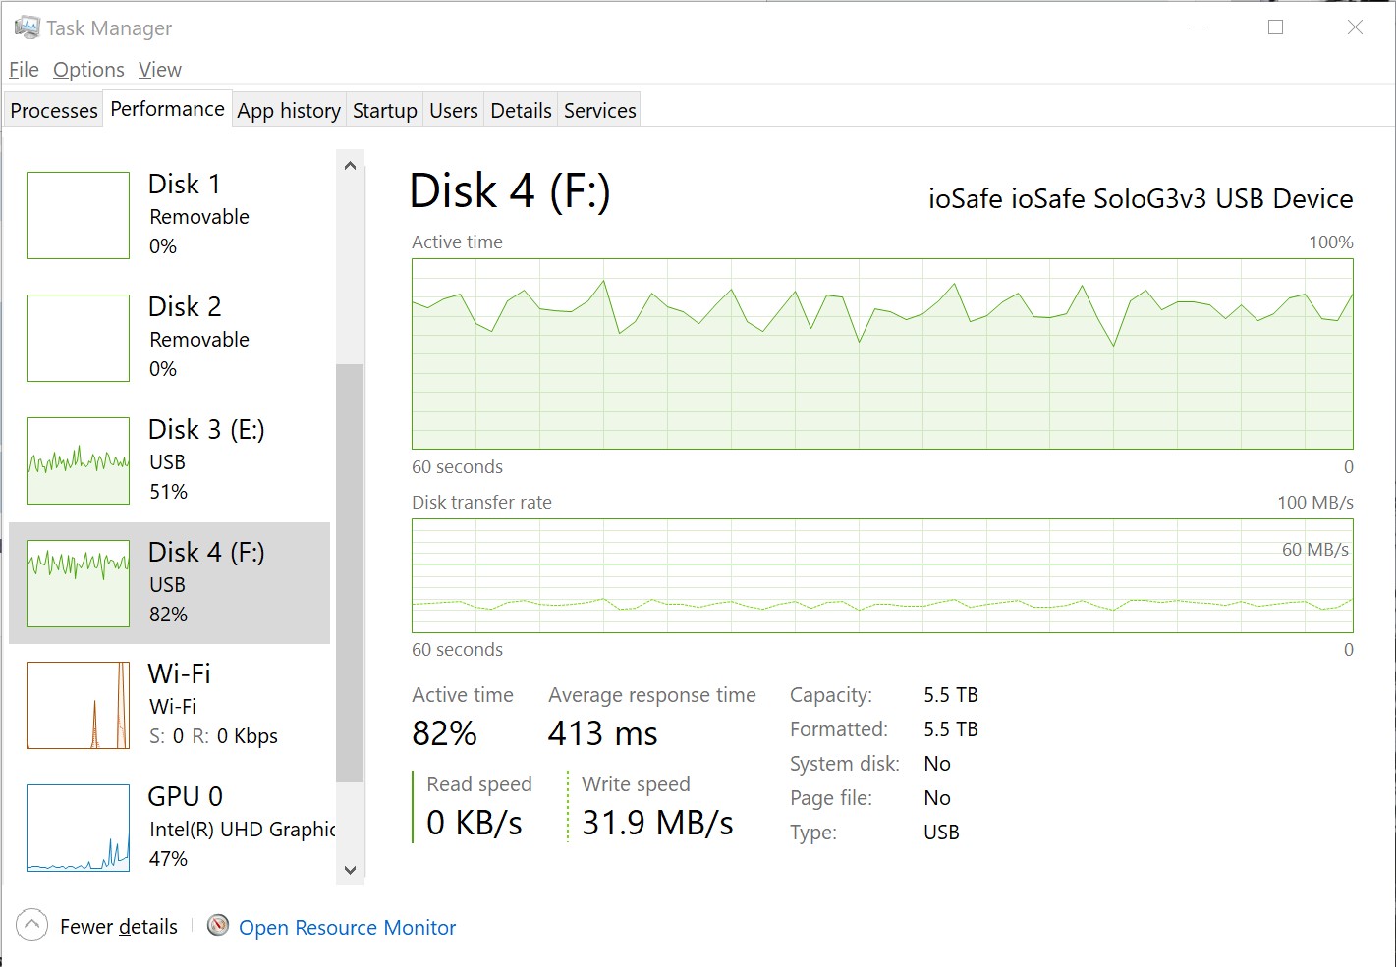
Task: Click the Task Manager title bar icon
Action: pyautogui.click(x=27, y=27)
